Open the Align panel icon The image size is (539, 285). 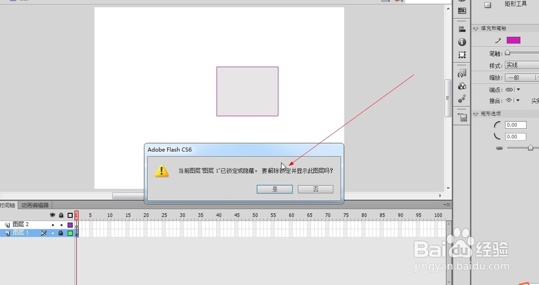[462, 30]
